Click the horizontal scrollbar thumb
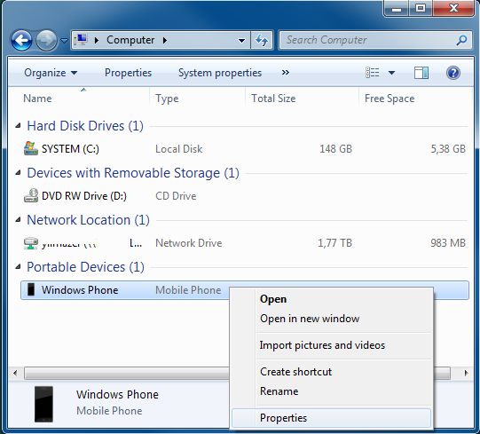Image resolution: width=480 pixels, height=434 pixels. (x=237, y=373)
